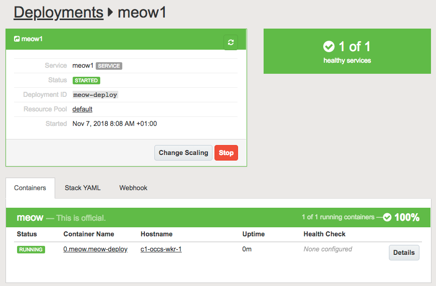Select the Webhook tab
436x286 pixels.
(133, 188)
